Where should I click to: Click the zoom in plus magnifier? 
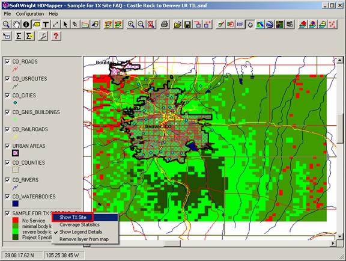pos(131,24)
